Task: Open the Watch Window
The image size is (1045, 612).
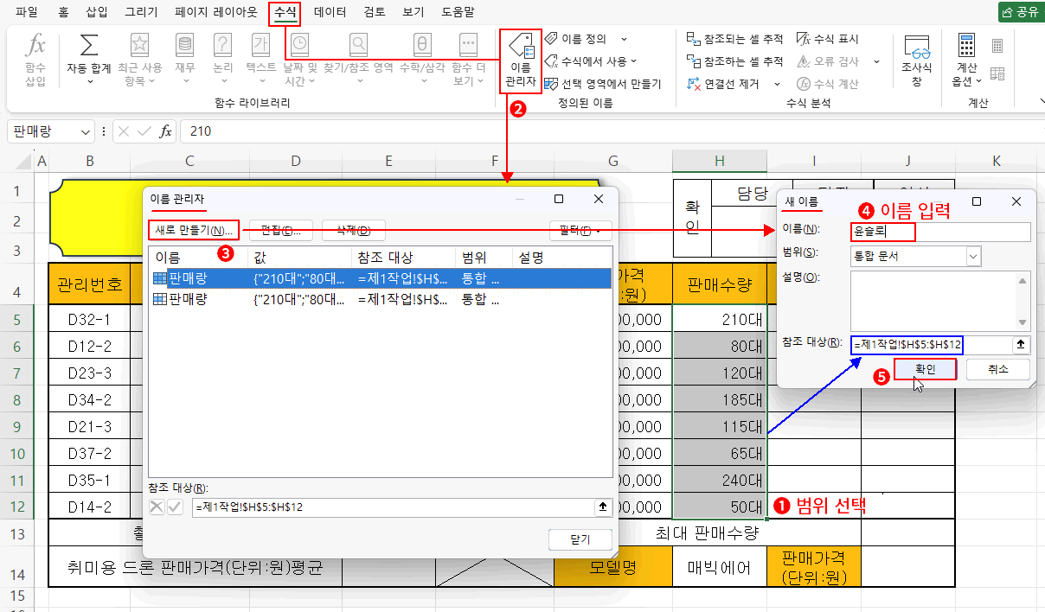Action: pos(915,59)
